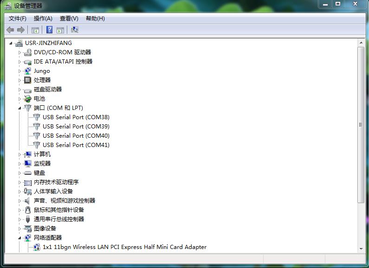369x268 pixels.
Task: Click the 电池 (battery) category icon
Action: point(28,99)
